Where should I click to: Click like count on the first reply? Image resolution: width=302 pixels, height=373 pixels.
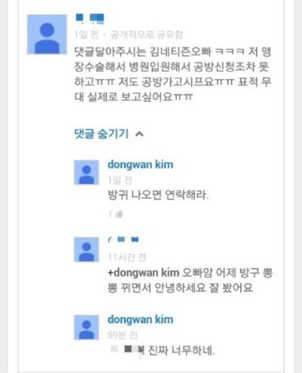[x=110, y=214]
